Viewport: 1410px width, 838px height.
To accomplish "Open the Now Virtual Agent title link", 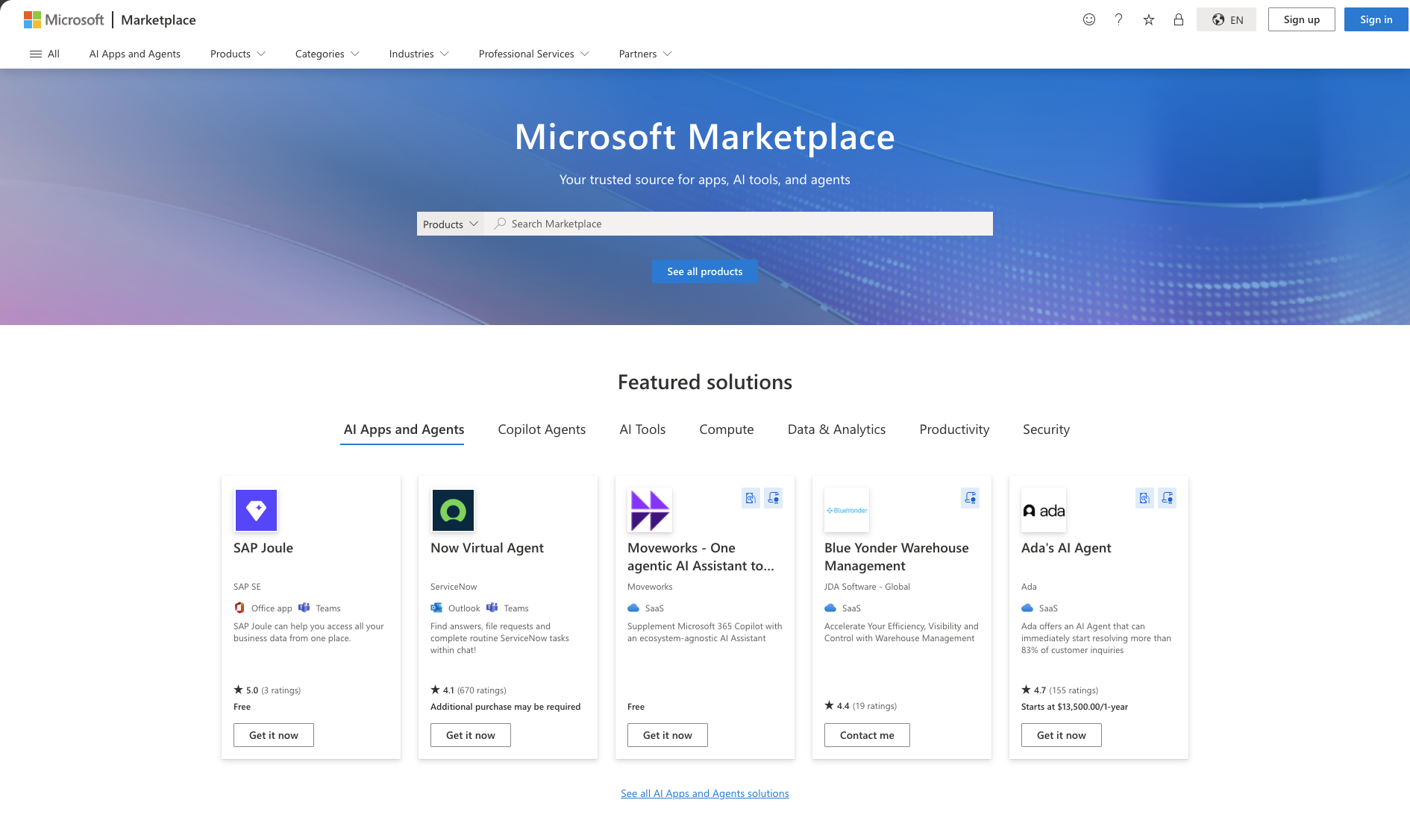I will (487, 548).
